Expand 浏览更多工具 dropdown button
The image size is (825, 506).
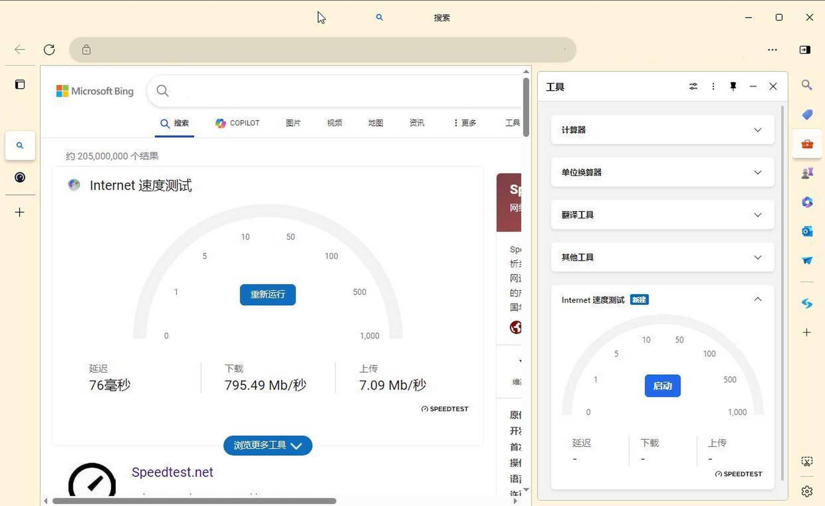click(267, 446)
